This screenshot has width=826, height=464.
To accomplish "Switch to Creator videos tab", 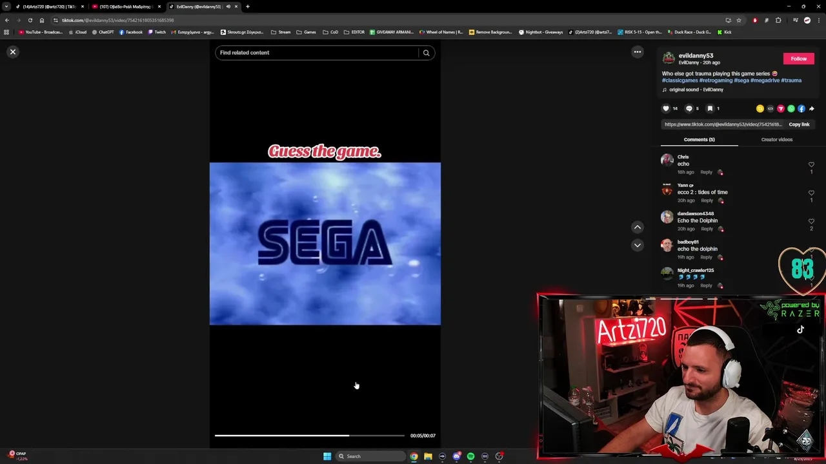I will pyautogui.click(x=777, y=139).
